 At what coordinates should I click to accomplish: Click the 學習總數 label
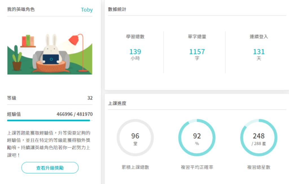[x=135, y=36]
